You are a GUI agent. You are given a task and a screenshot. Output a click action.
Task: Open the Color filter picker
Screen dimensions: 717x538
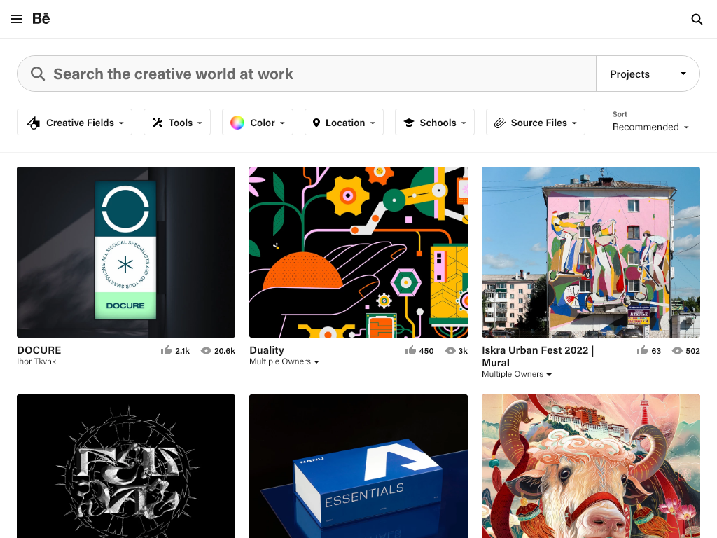(x=258, y=122)
